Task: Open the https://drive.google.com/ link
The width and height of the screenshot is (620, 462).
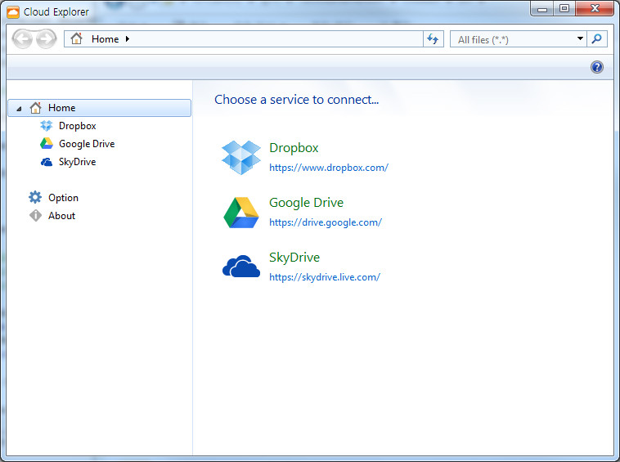Action: (326, 222)
